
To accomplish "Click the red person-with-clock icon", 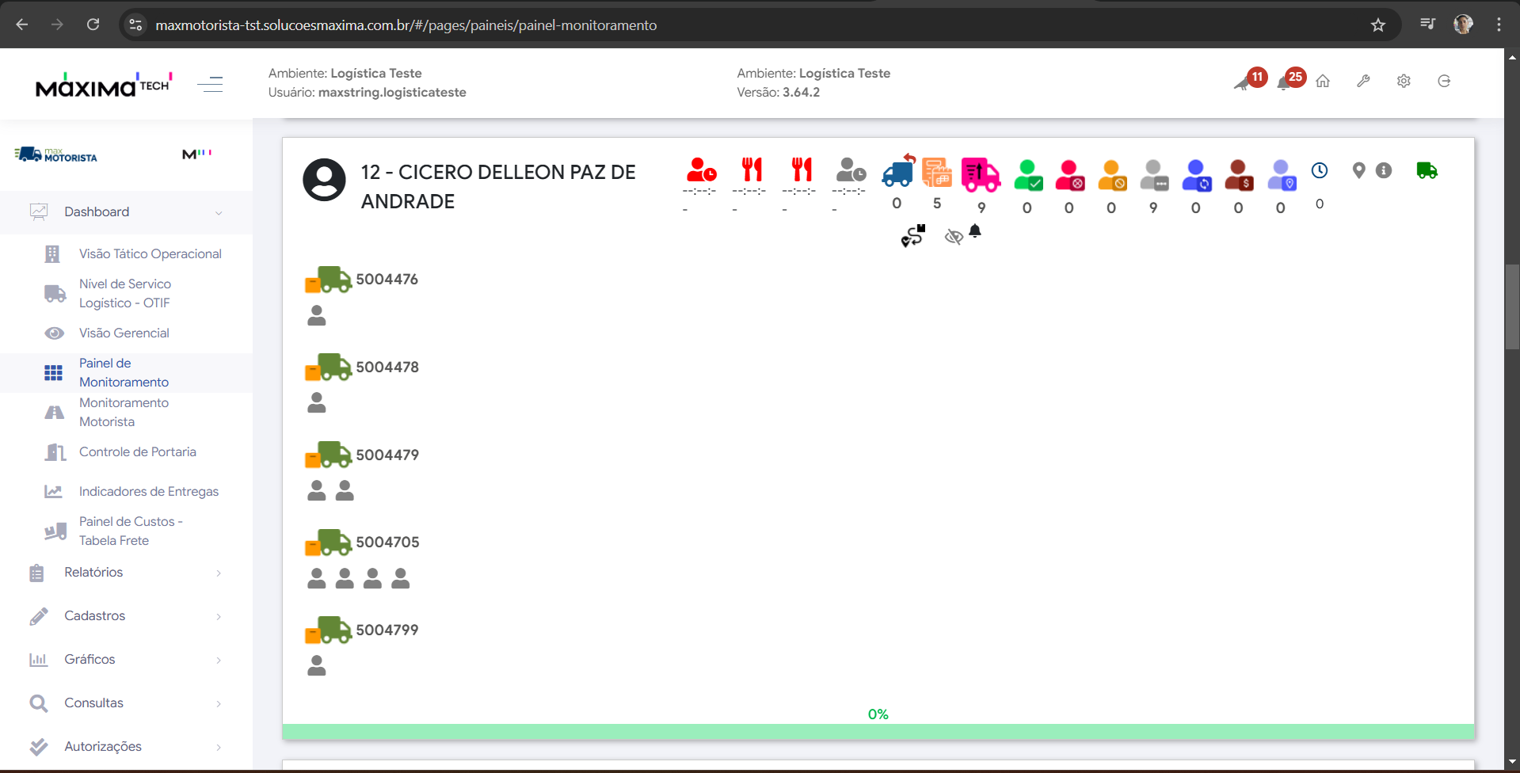I will point(701,170).
